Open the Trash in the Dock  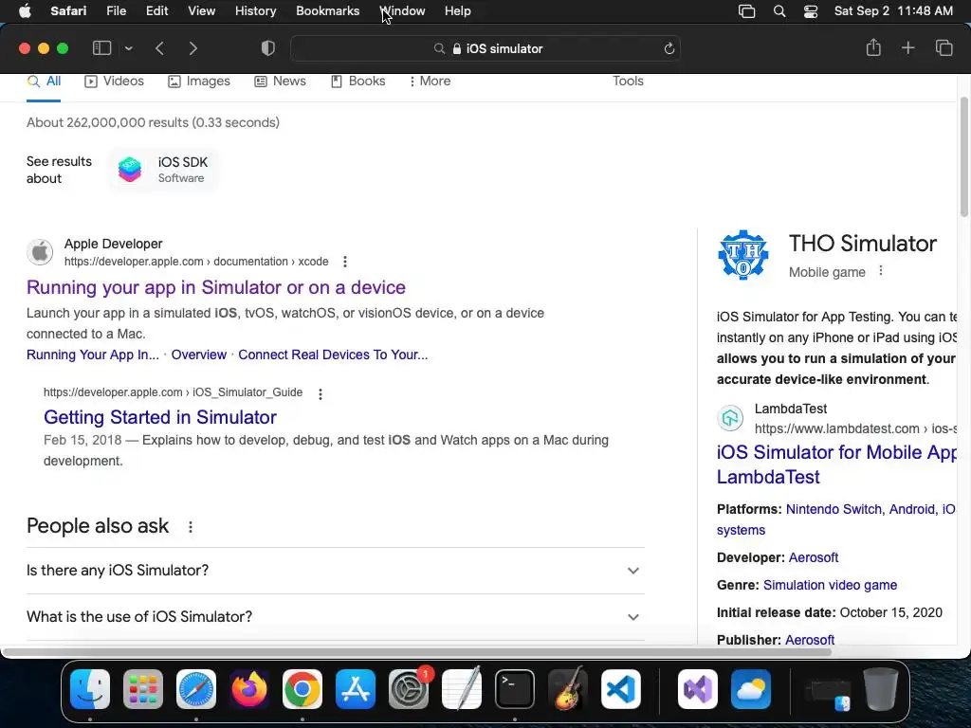pyautogui.click(x=881, y=689)
